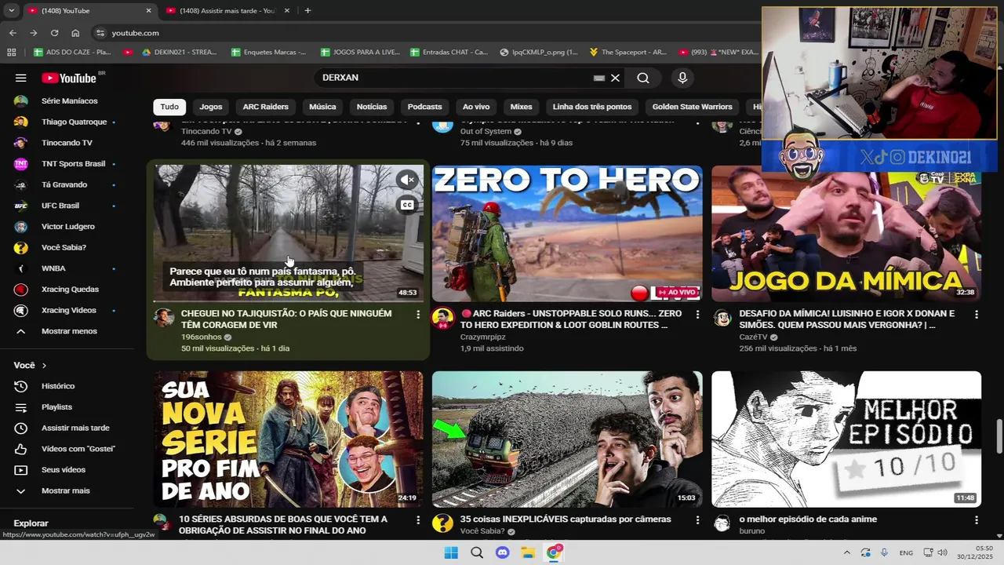
Task: Show hidden system tray icons
Action: [846, 552]
